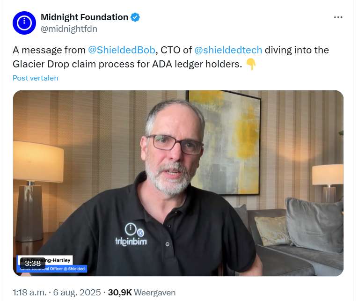Open the three-dot more options menu

338,17
